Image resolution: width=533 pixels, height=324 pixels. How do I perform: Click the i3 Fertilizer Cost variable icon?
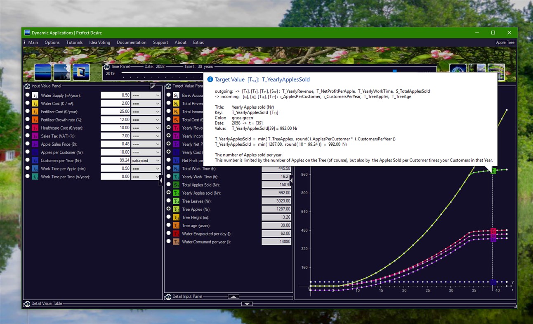[x=35, y=112]
